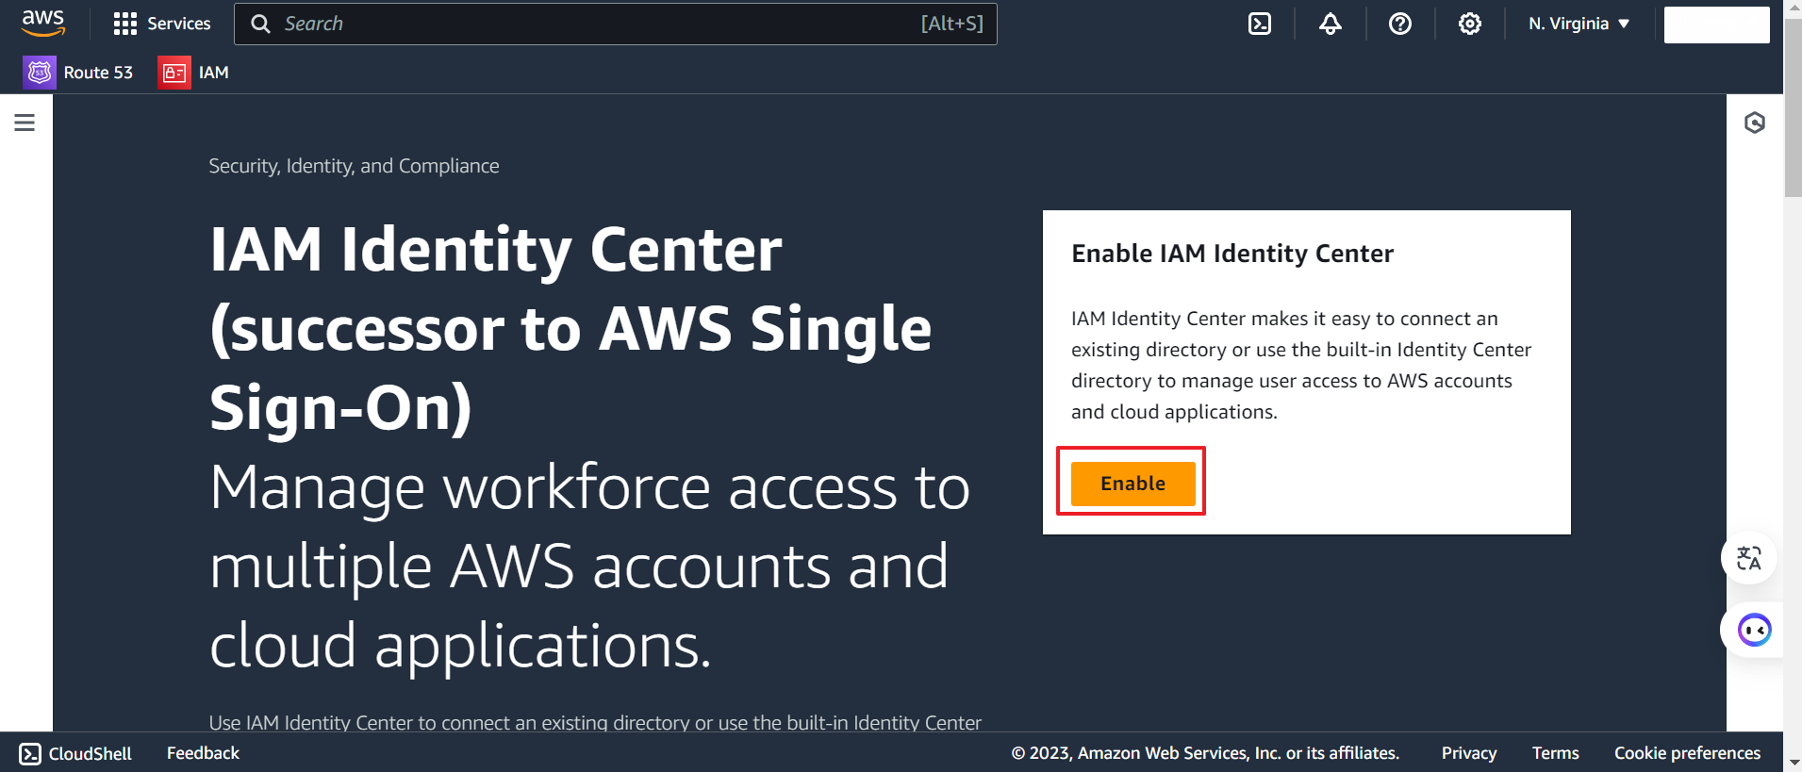Image resolution: width=1802 pixels, height=772 pixels.
Task: Open the settings gear
Action: click(1469, 24)
